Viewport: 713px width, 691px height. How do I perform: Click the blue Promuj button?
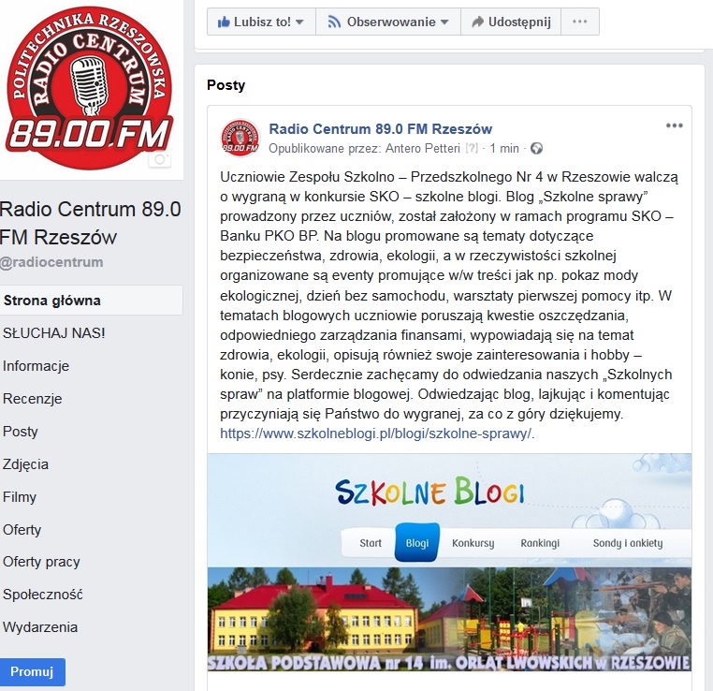click(x=33, y=671)
